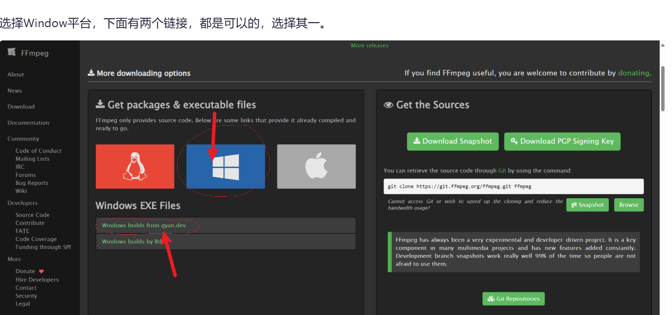This screenshot has width=672, height=315.
Task: Click the donating link
Action: [x=634, y=73]
